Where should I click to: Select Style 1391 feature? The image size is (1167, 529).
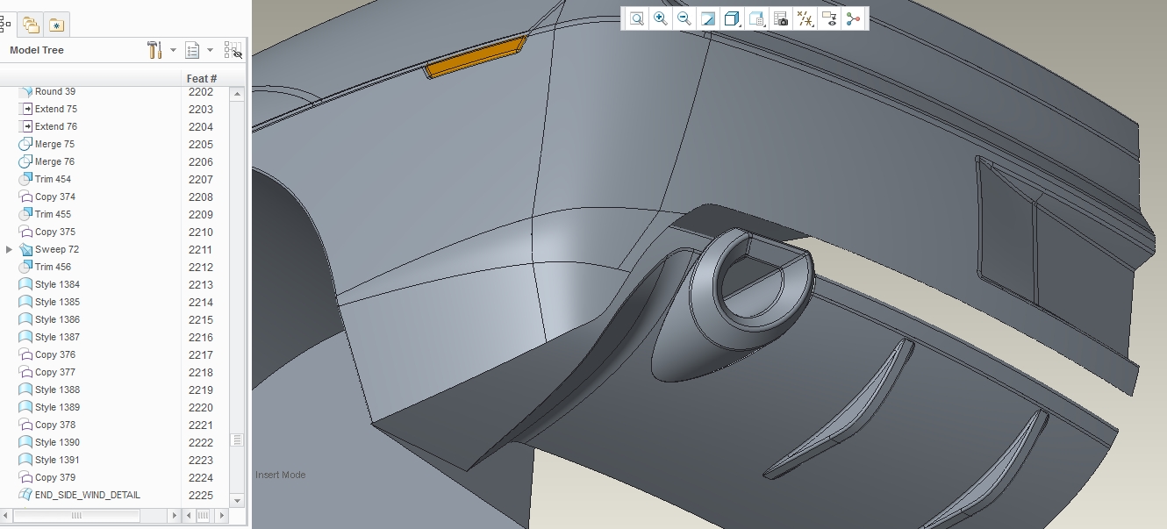(57, 460)
